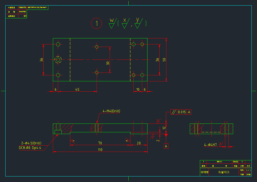
Task: Select the 10 hole spacing dimension
Action: point(138,89)
